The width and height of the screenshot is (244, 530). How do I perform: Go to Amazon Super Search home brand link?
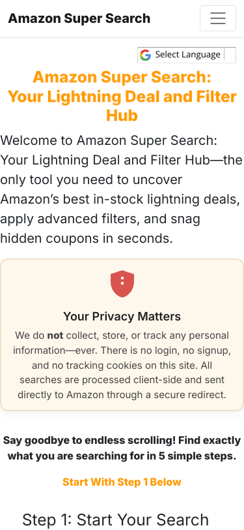pyautogui.click(x=79, y=18)
